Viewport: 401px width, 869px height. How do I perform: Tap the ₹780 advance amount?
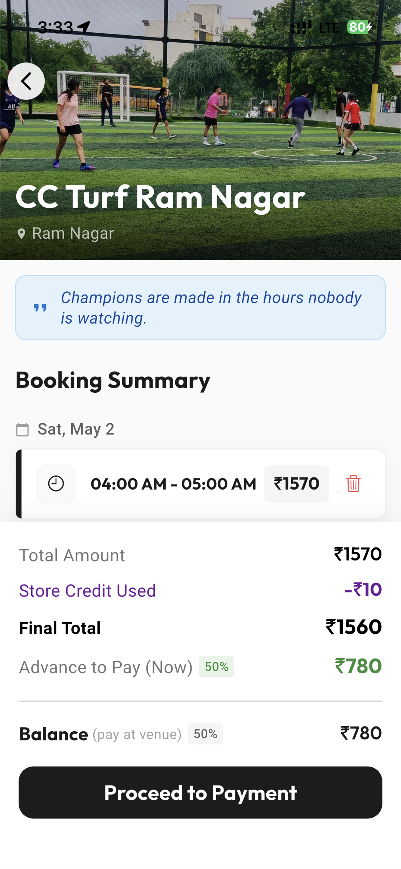[x=358, y=666]
